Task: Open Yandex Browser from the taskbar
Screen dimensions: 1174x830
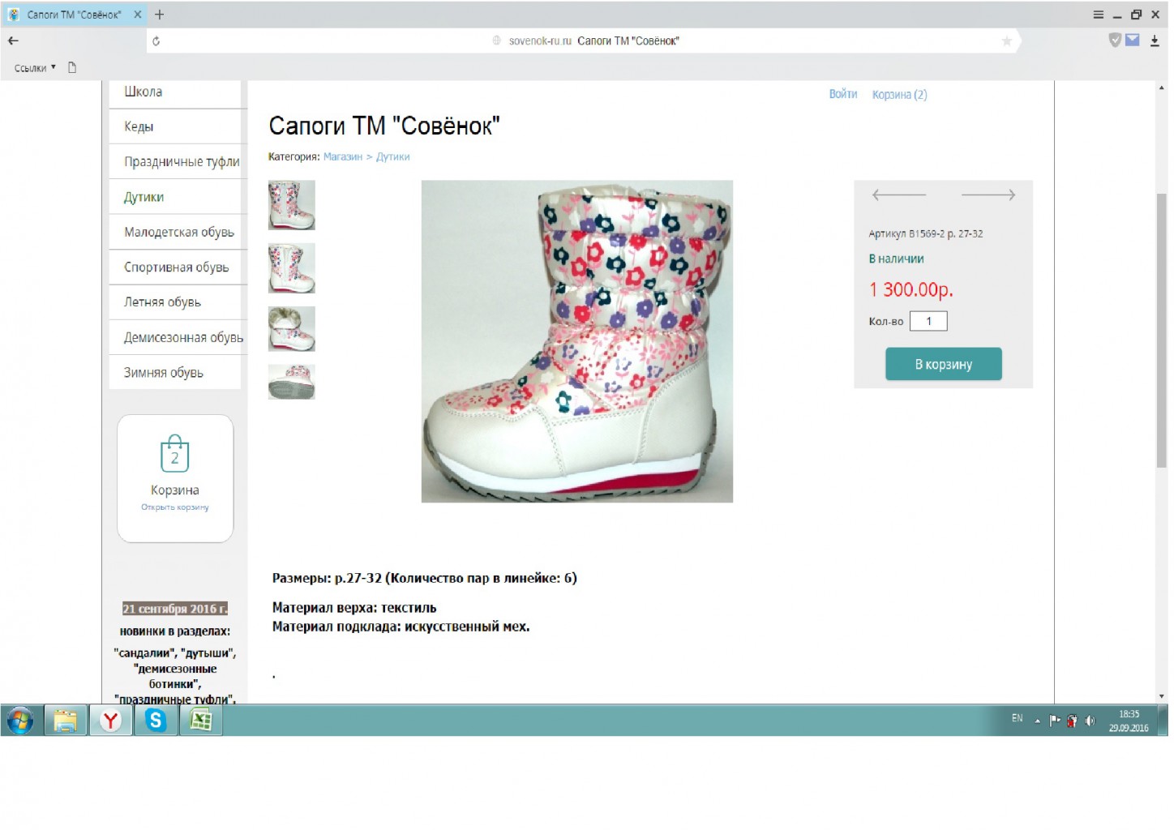Action: (x=110, y=720)
